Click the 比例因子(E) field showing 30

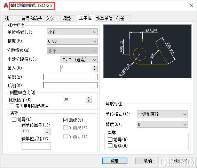click(74, 99)
